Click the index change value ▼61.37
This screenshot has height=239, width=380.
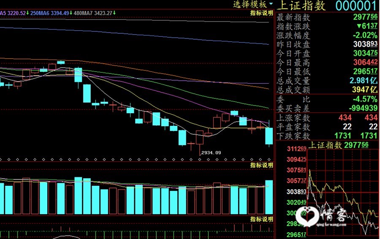click(x=367, y=26)
